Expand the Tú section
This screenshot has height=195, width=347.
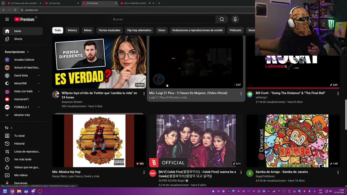(8, 128)
